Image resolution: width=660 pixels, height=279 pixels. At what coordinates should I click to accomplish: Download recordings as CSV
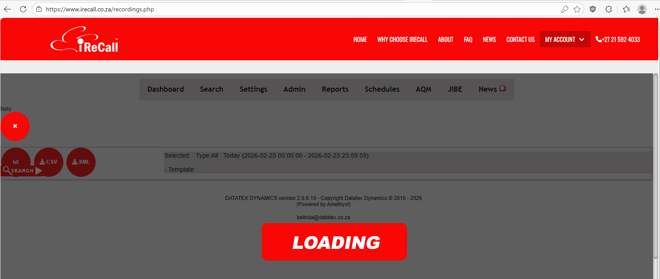tap(48, 162)
